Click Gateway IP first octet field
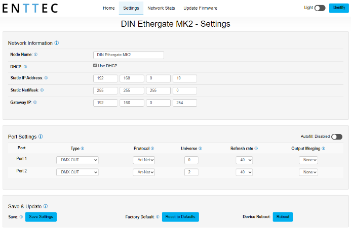The height and width of the screenshot is (230, 351). [x=105, y=103]
